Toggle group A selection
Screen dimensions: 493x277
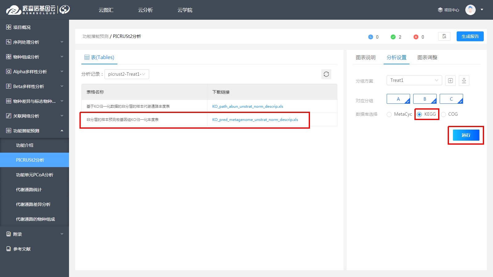pyautogui.click(x=398, y=99)
